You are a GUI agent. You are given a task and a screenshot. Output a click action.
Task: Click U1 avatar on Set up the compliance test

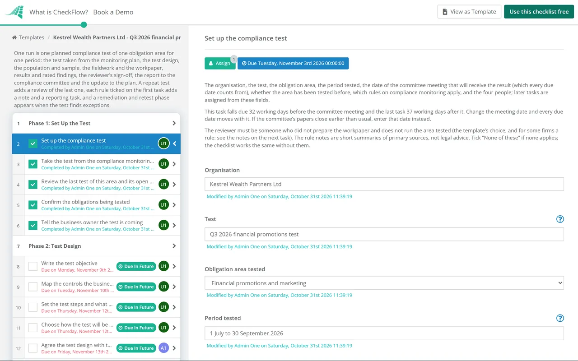point(163,143)
